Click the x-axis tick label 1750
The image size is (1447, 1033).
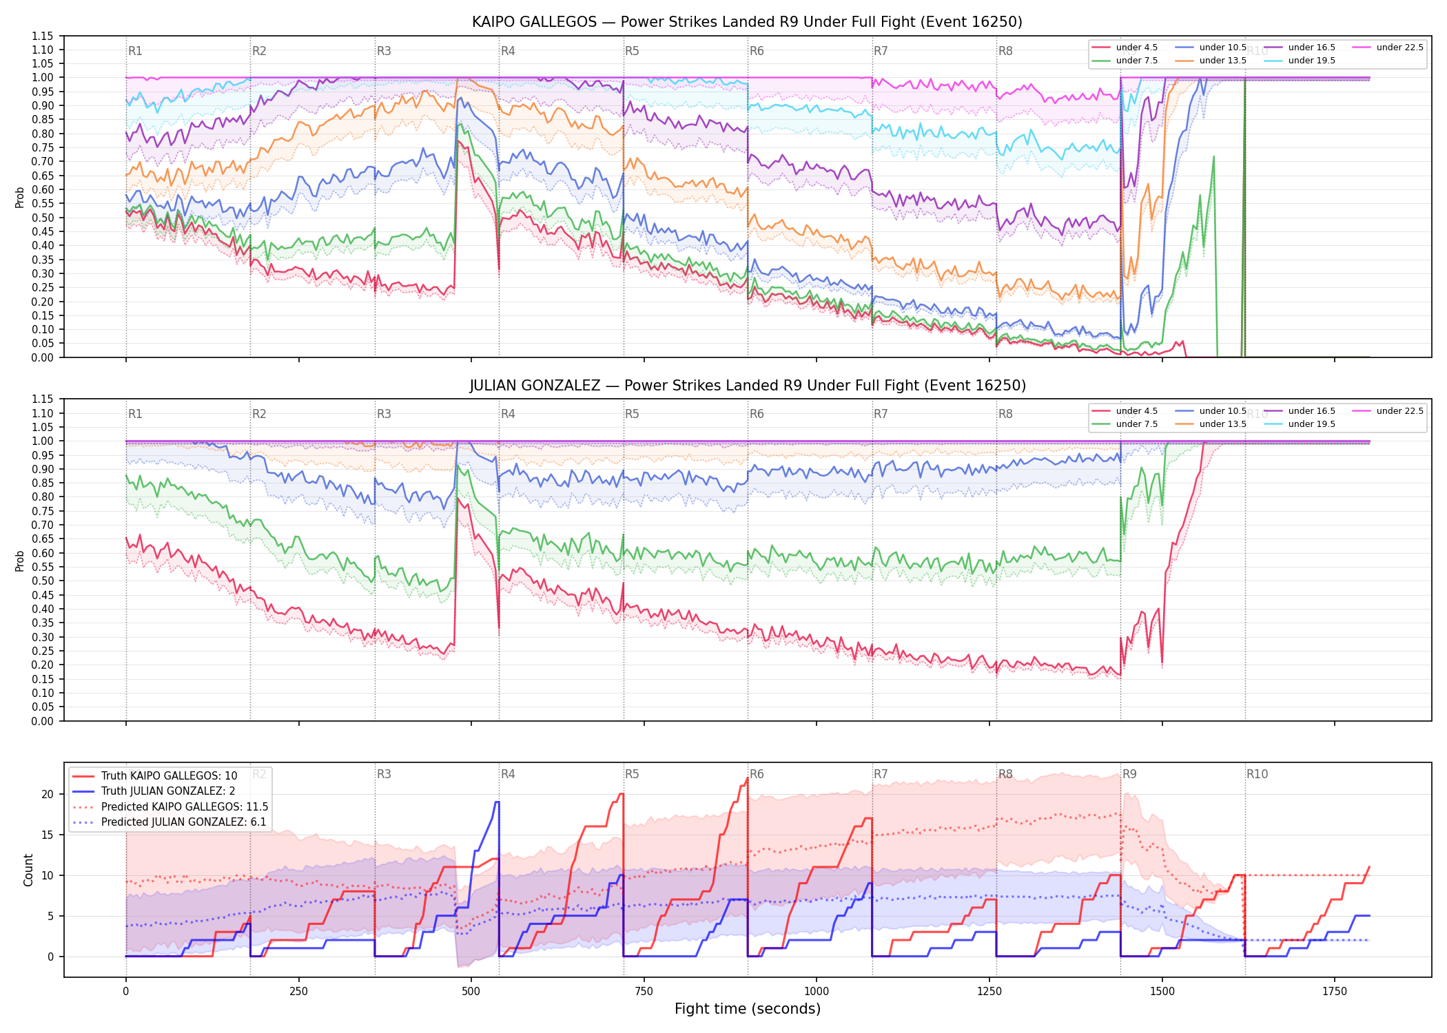tap(1335, 992)
